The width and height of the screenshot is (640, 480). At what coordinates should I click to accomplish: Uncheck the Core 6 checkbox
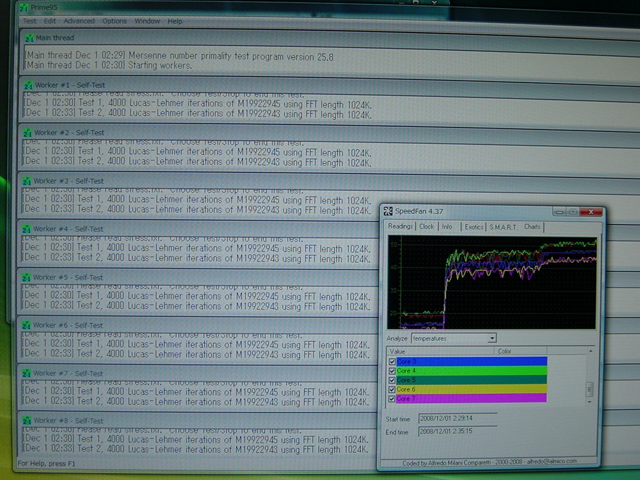[392, 390]
